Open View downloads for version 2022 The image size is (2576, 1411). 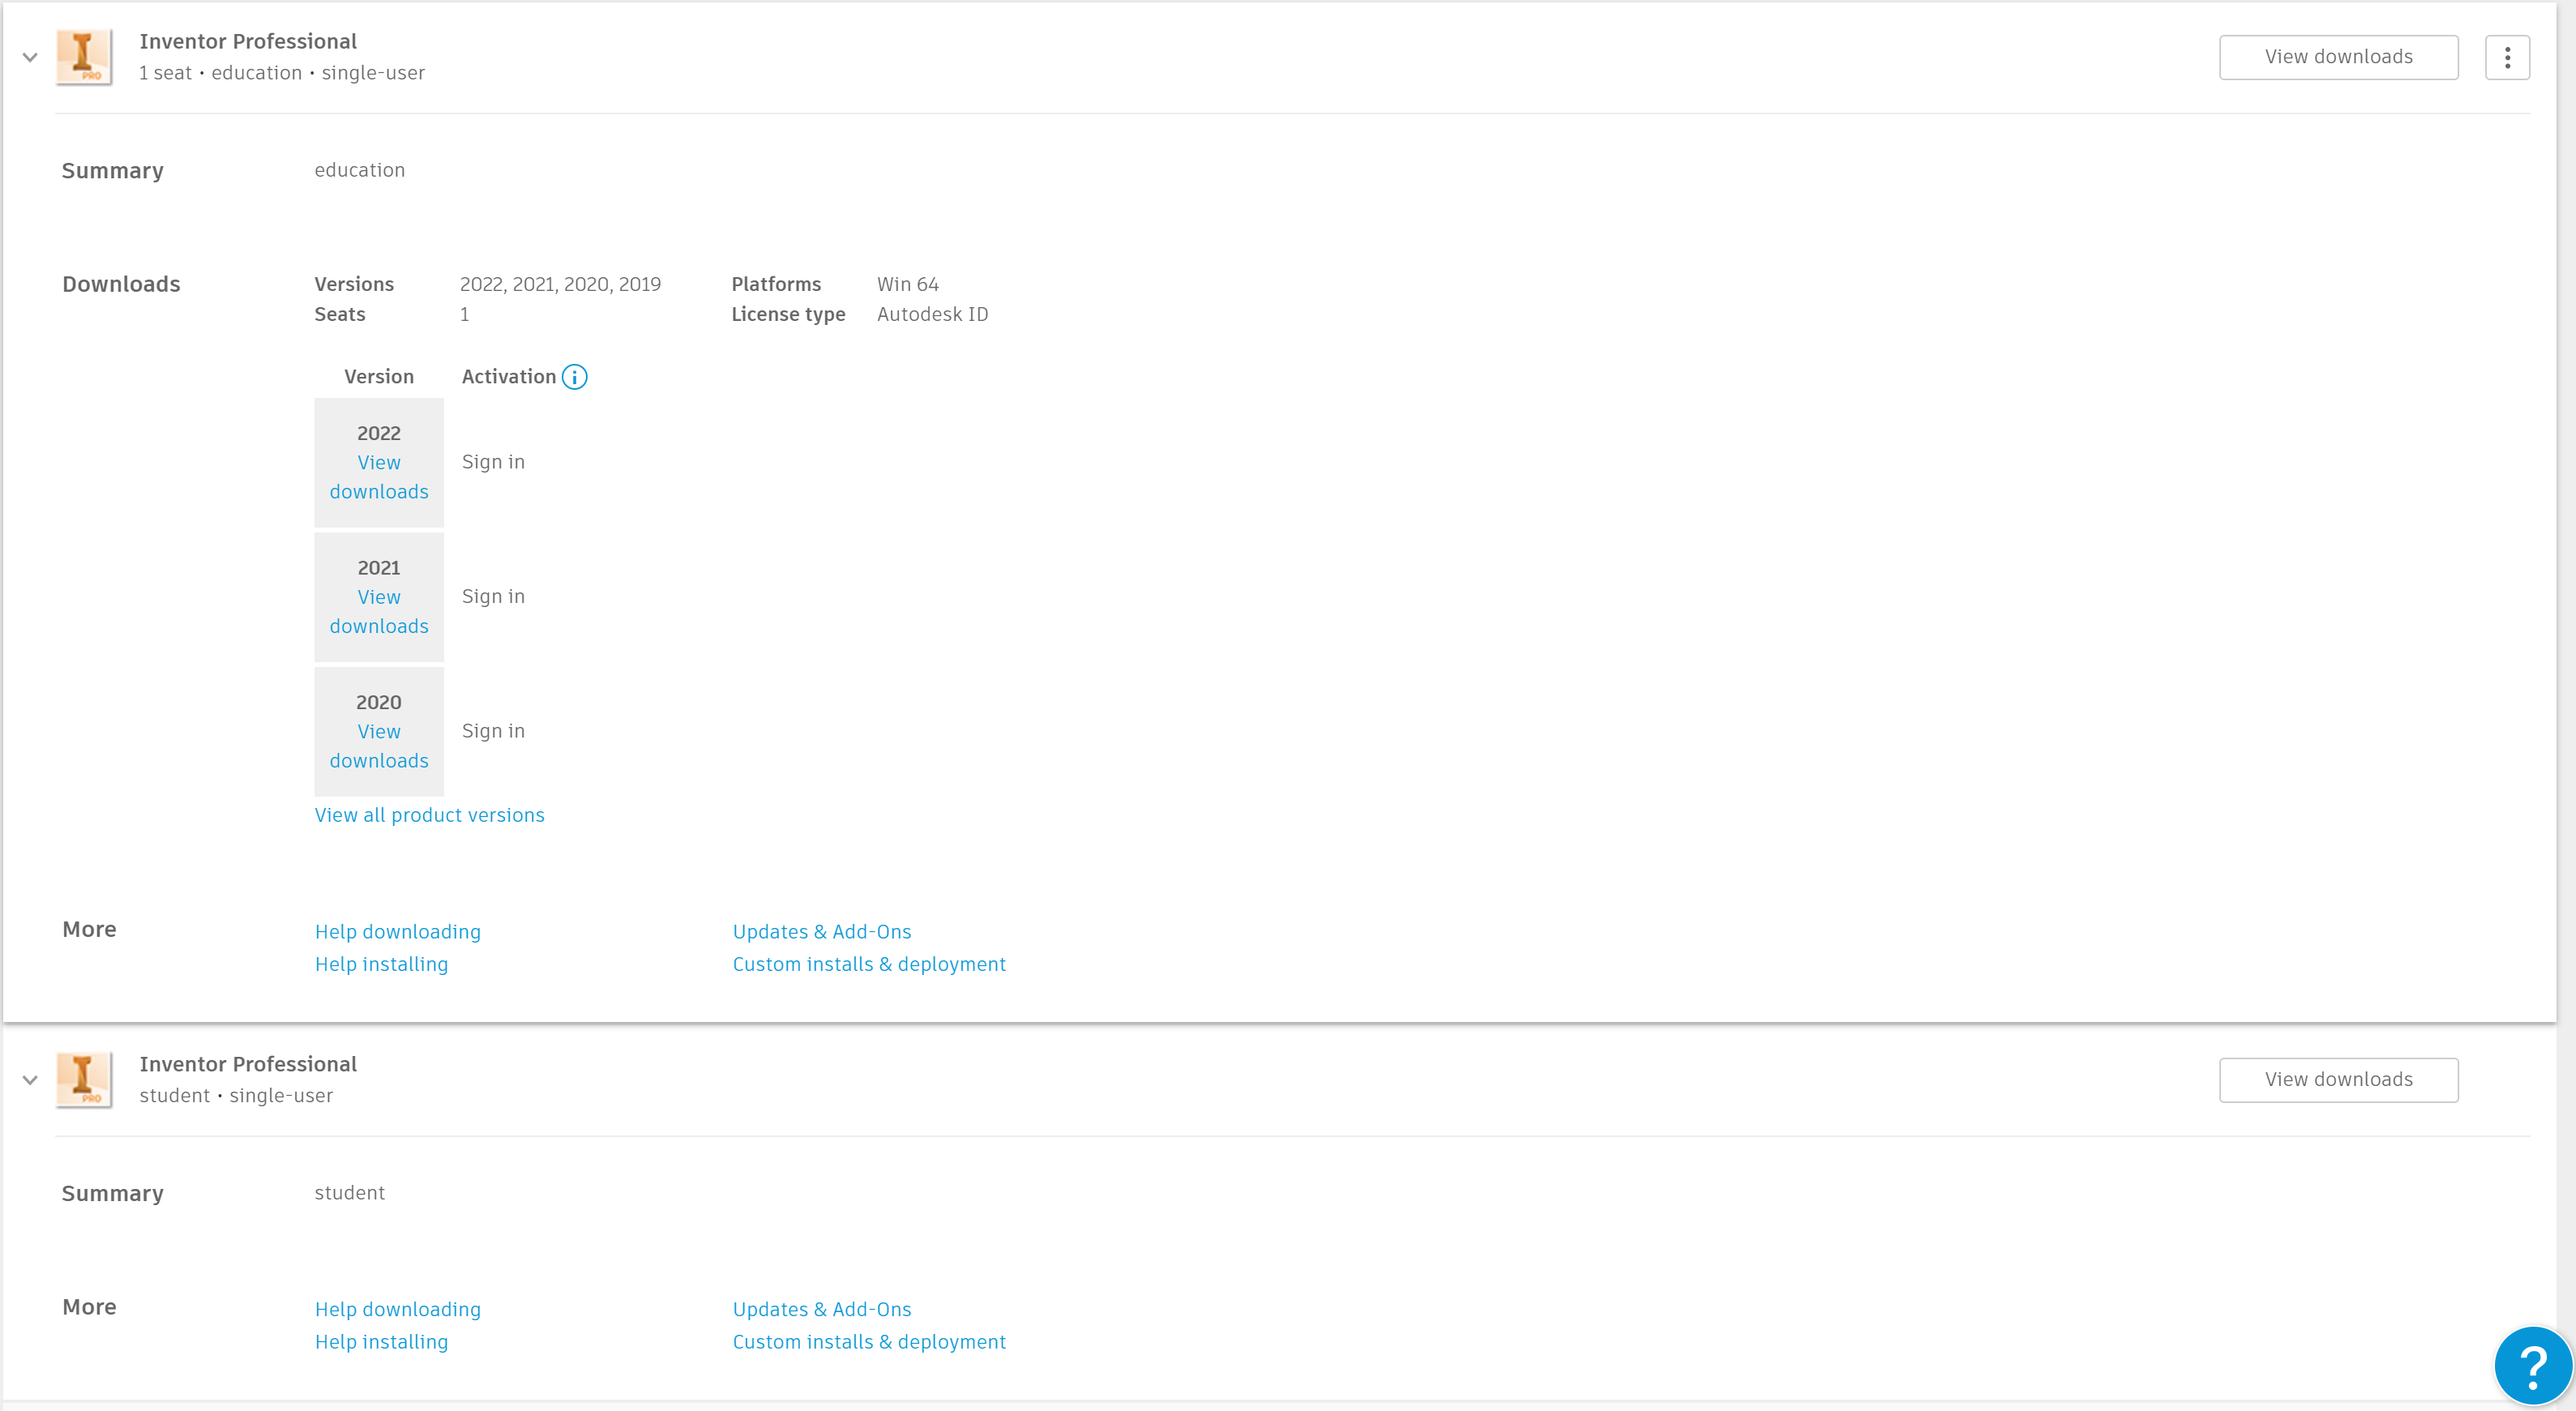point(379,477)
